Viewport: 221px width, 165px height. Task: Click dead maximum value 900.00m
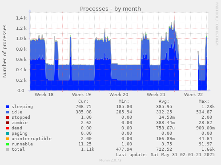[x=205, y=128]
